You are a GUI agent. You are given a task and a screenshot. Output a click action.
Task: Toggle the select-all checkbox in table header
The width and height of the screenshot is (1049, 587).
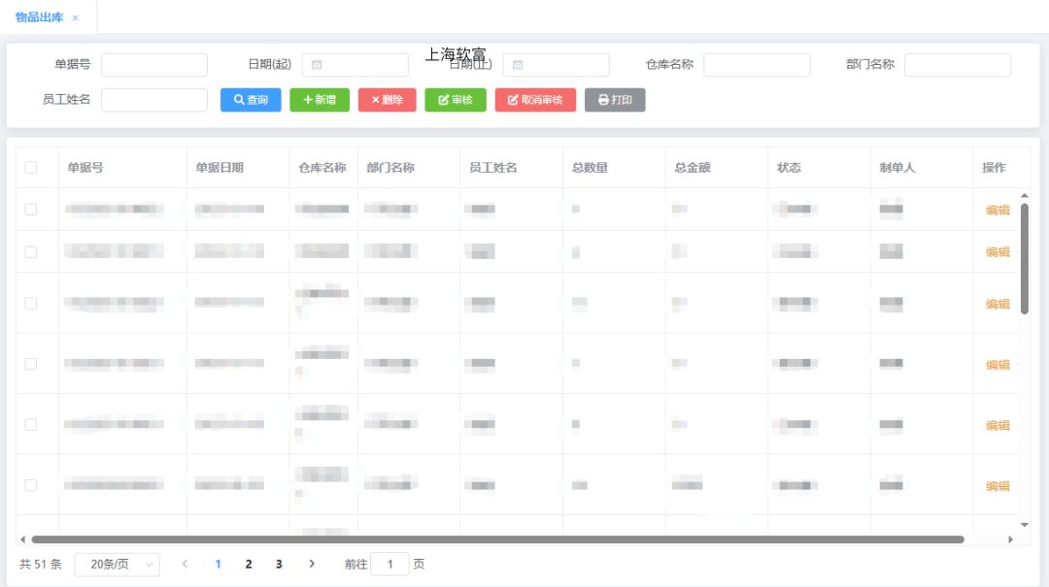pos(31,168)
